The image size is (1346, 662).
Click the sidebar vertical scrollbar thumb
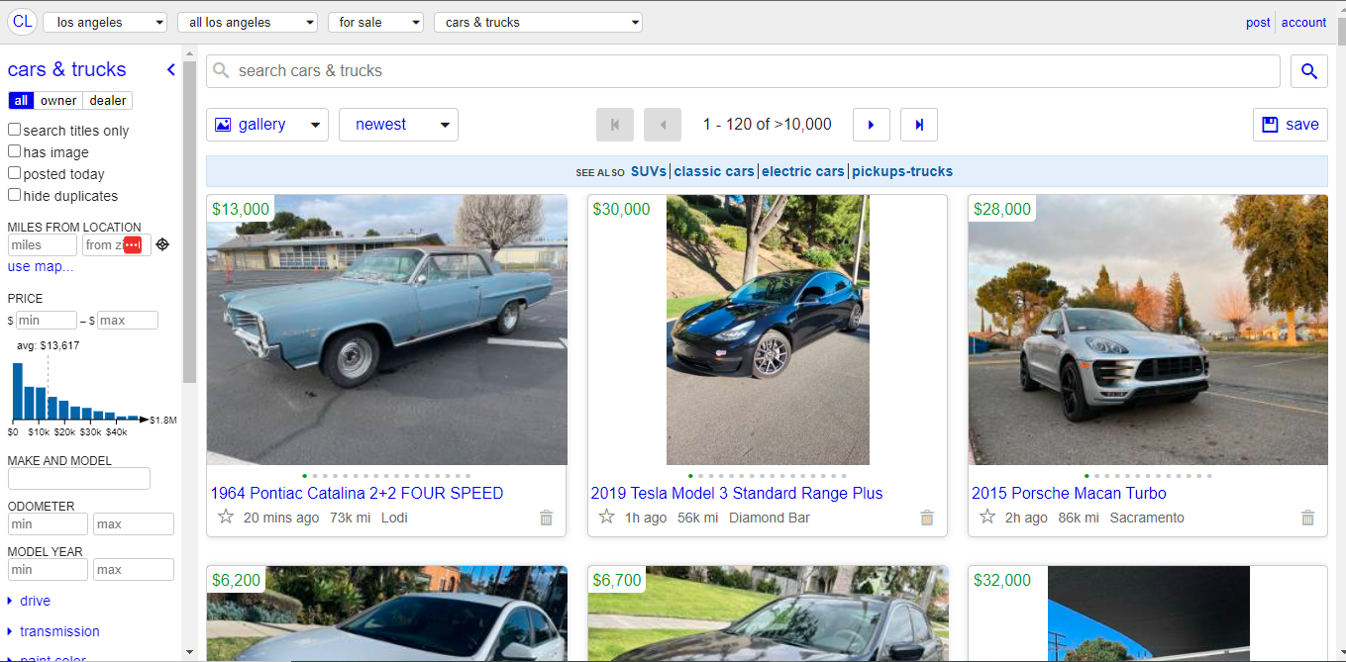point(190,223)
